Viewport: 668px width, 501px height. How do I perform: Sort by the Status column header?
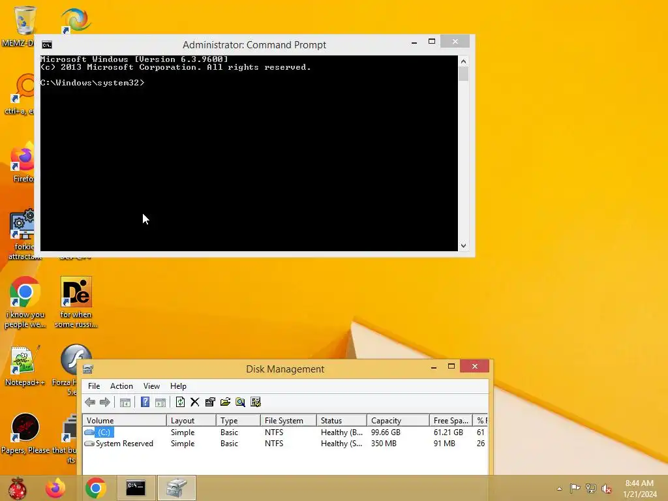pos(342,421)
